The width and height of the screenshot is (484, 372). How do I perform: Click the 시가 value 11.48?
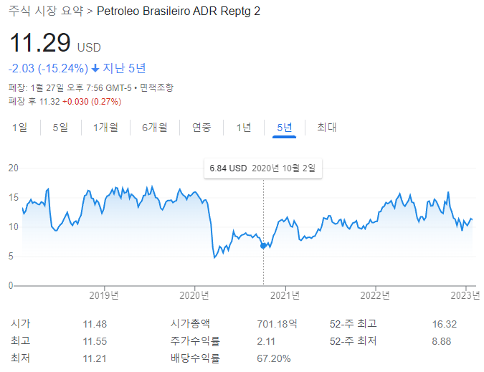pos(95,324)
